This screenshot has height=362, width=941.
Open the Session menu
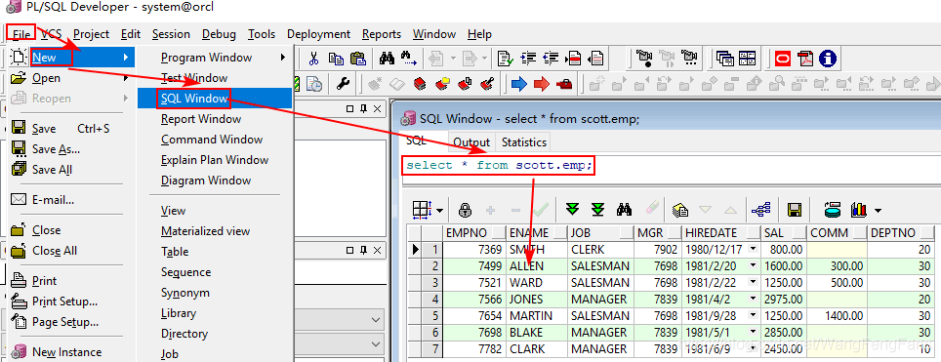(171, 34)
